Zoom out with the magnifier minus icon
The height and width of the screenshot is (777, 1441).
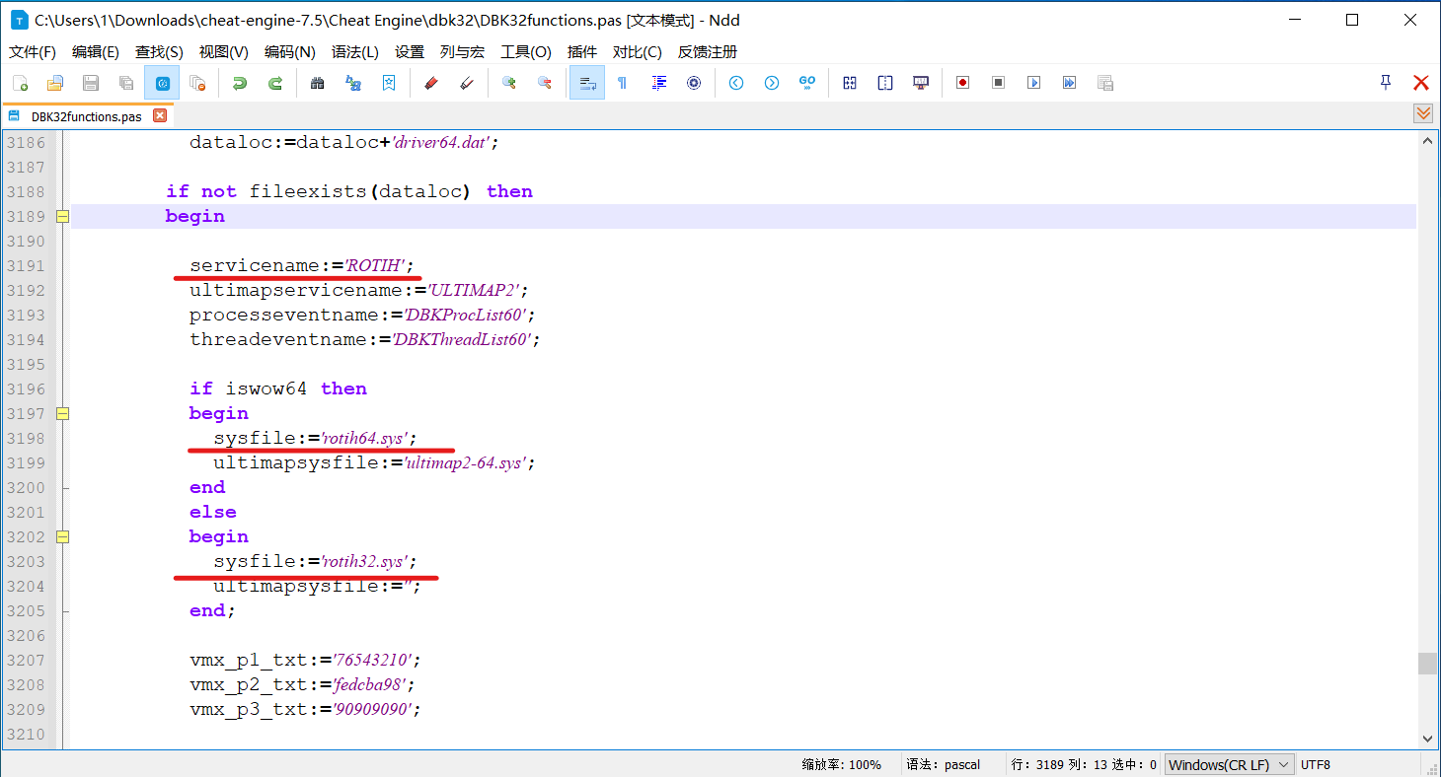tap(545, 83)
